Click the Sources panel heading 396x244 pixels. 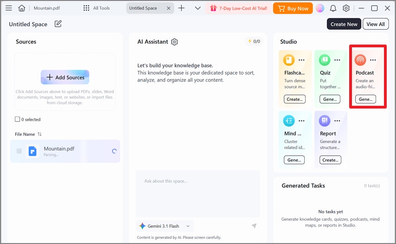point(26,42)
